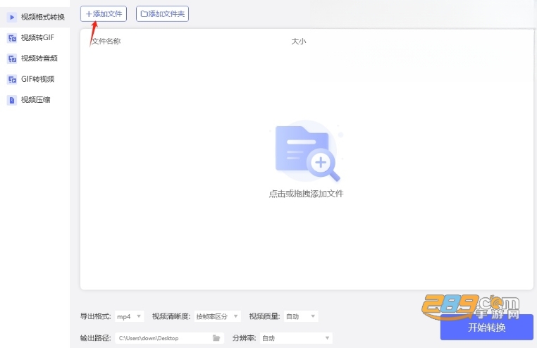Switch to 视频转GIF mode
Viewport: 537px width, 348px height.
(35, 37)
